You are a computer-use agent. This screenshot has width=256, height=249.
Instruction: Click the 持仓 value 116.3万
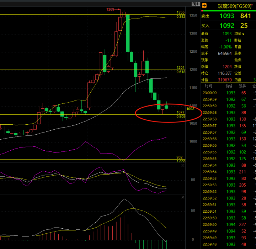tap(225, 73)
